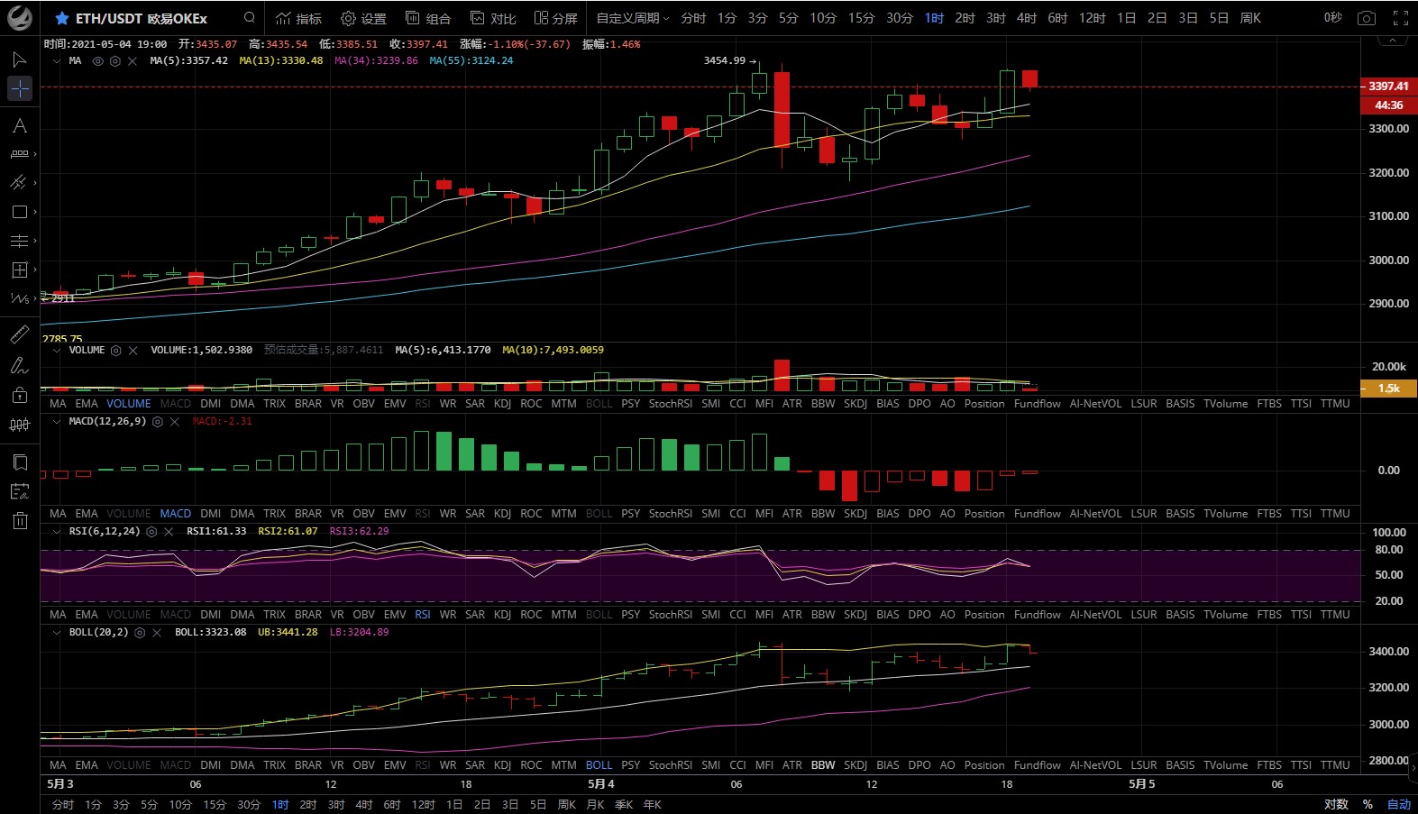
Task: Click the 对比 compare button
Action: [x=493, y=18]
